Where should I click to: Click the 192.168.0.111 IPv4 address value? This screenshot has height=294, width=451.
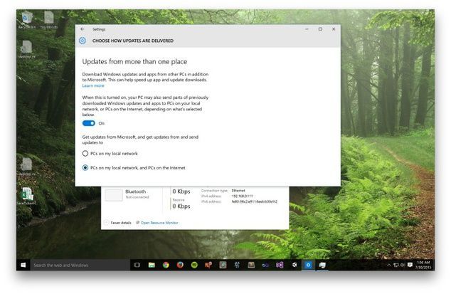(x=242, y=196)
